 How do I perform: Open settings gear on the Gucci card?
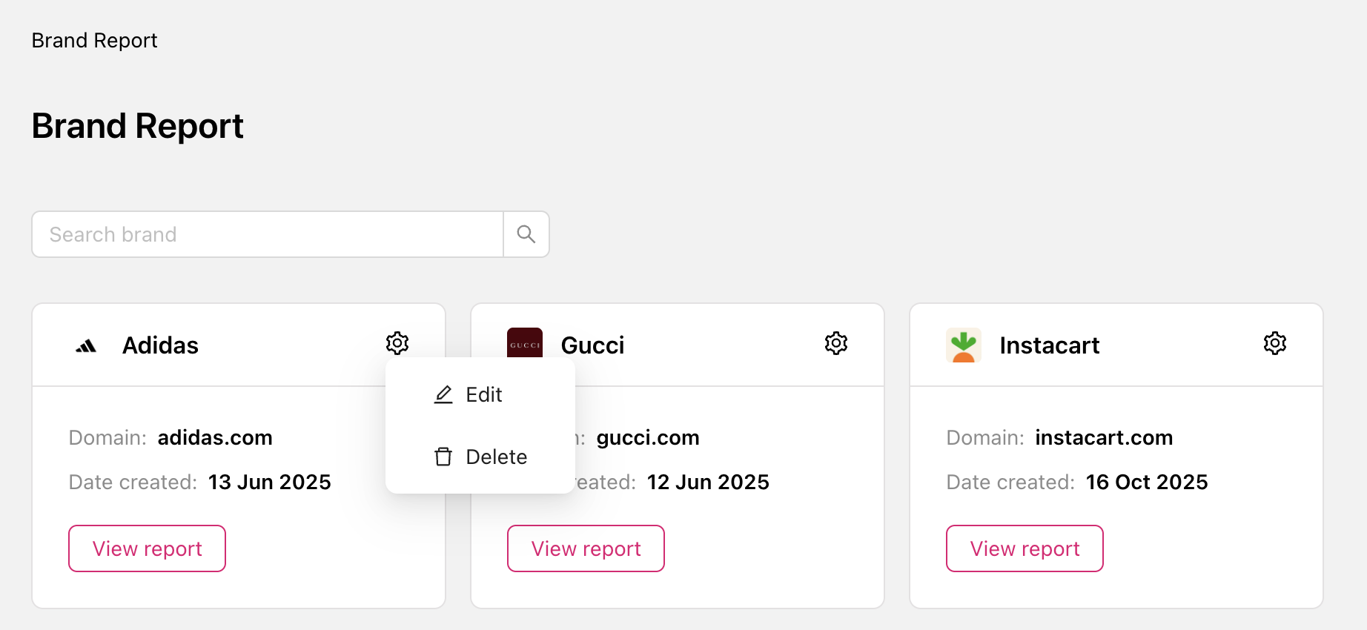[x=836, y=343]
